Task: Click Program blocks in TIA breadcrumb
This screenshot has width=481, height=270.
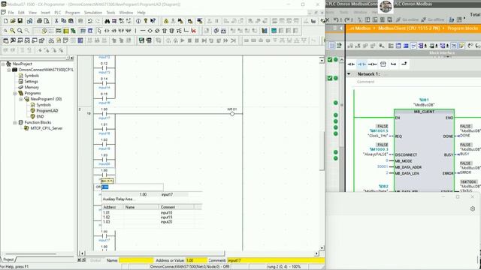Action: coord(463,28)
